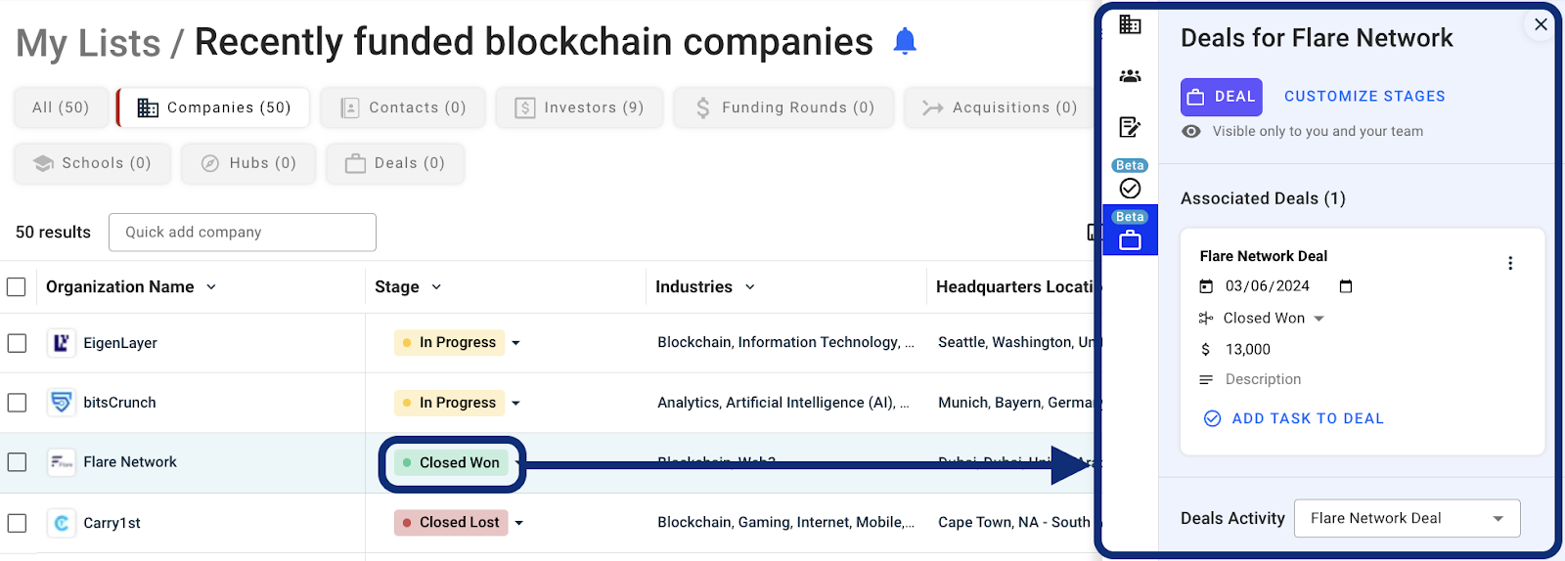Open the people contacts icon in side panel
Image resolution: width=1565 pixels, height=561 pixels.
pyautogui.click(x=1130, y=76)
